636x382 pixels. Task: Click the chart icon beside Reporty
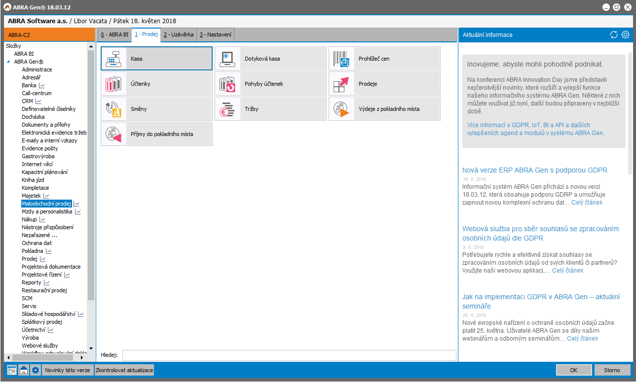pyautogui.click(x=47, y=282)
